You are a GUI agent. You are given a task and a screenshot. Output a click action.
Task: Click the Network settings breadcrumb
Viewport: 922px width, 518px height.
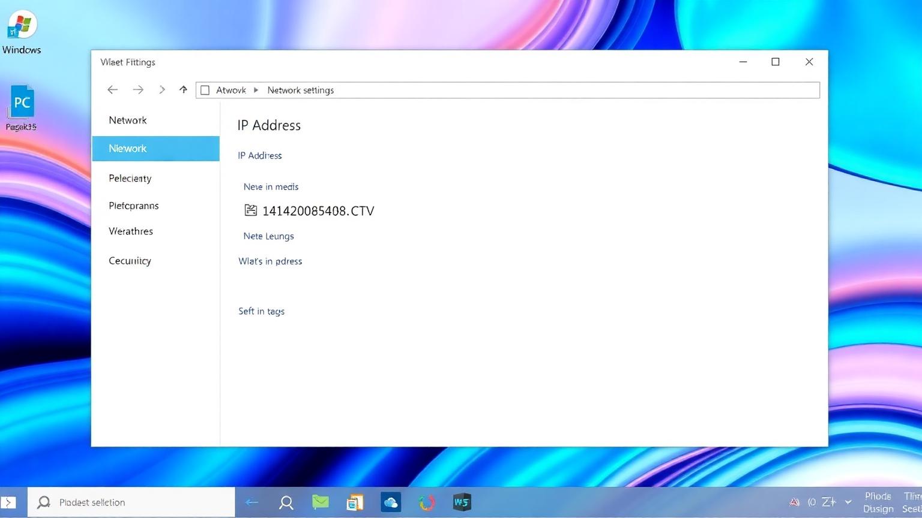click(301, 90)
